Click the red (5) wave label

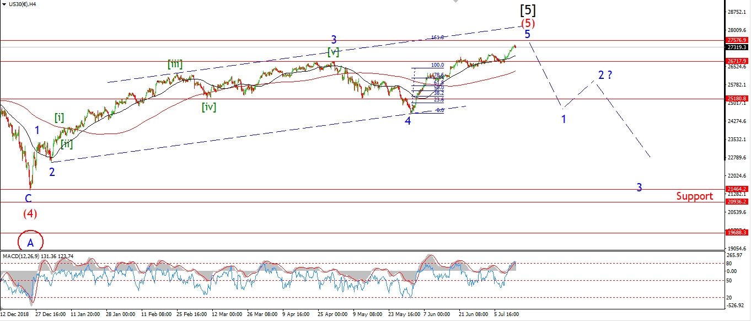[528, 24]
